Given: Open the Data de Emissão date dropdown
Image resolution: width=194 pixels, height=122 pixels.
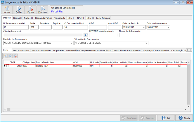Looking at the screenshot, I should tap(144, 27).
